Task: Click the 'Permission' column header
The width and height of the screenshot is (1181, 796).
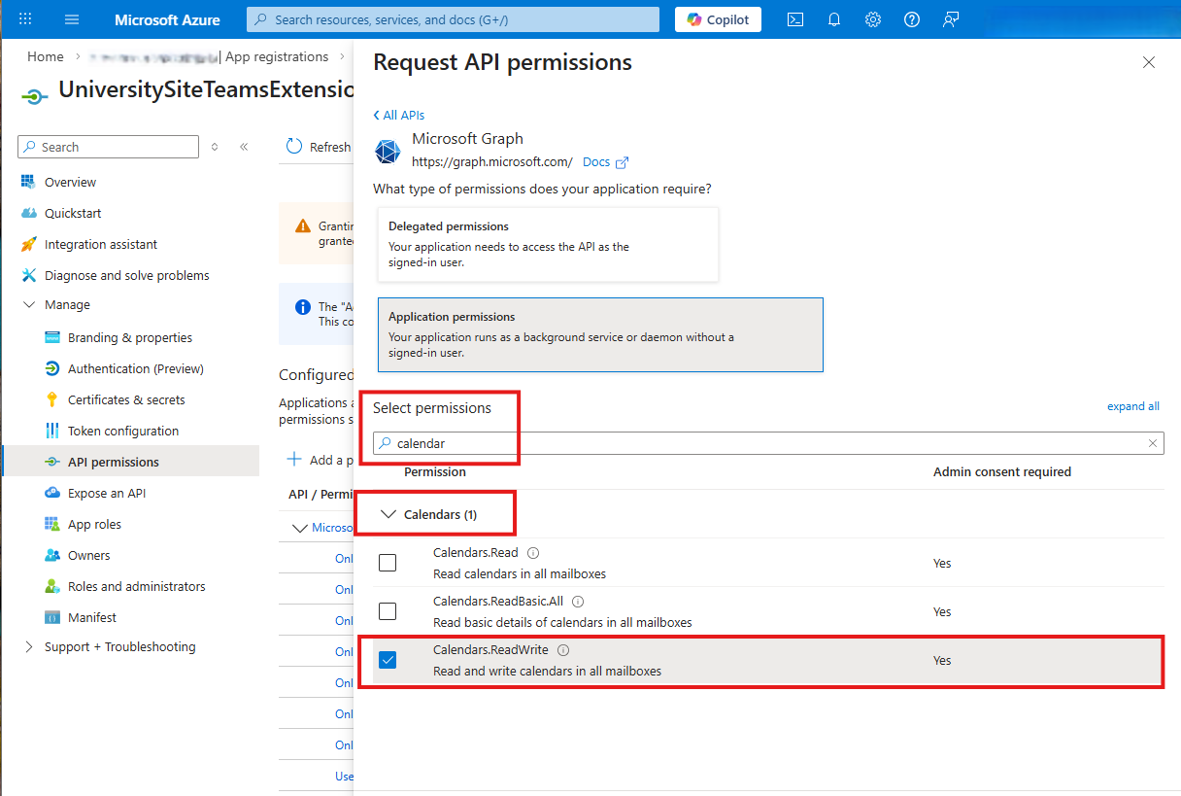Action: point(435,471)
